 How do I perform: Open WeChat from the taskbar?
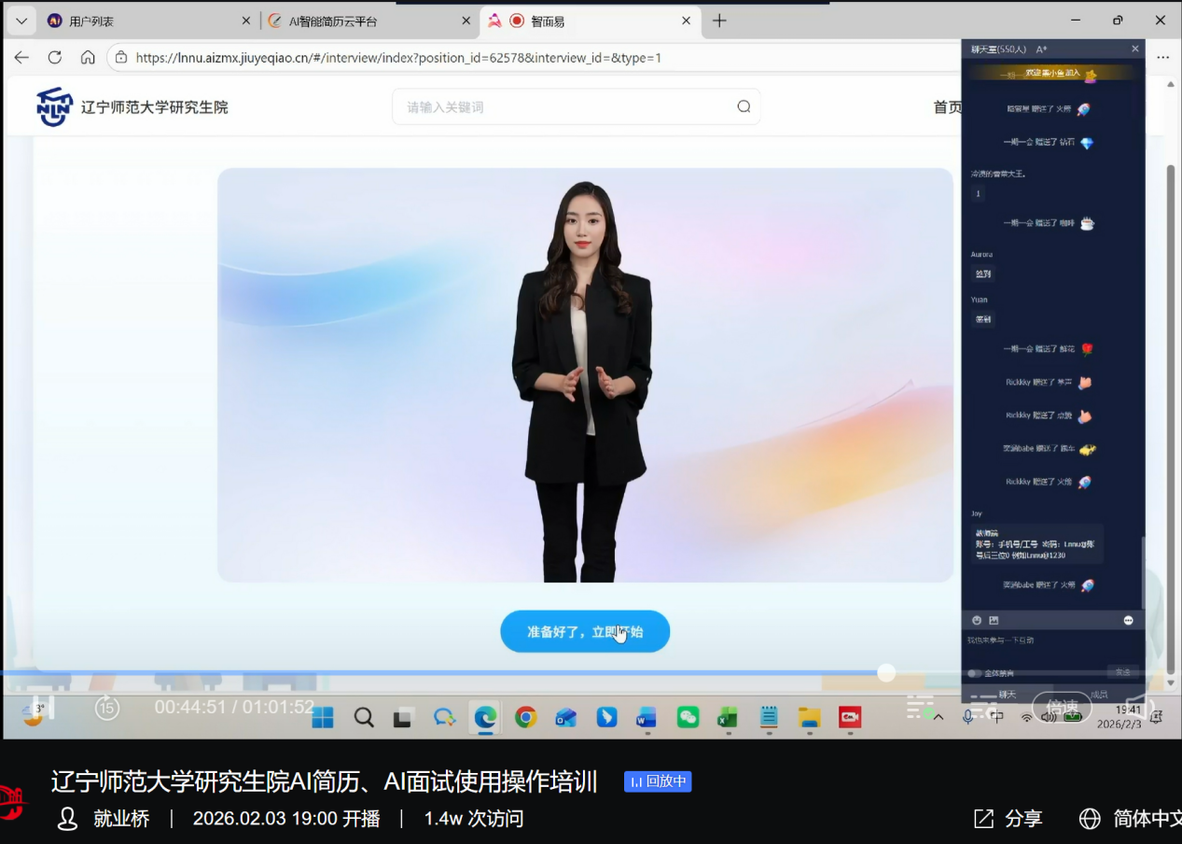coord(688,717)
